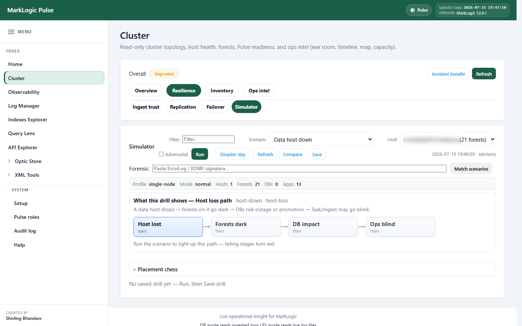The image size is (522, 326).
Task: Click the 19:46:59 advisory timestamp
Action: [464, 154]
